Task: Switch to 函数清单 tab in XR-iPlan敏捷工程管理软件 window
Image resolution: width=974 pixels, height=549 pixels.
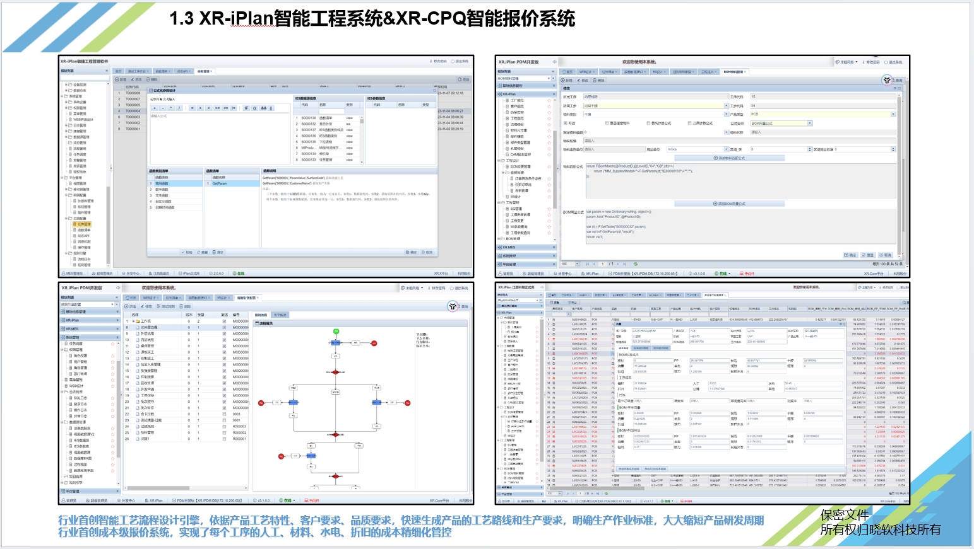Action: coord(162,71)
